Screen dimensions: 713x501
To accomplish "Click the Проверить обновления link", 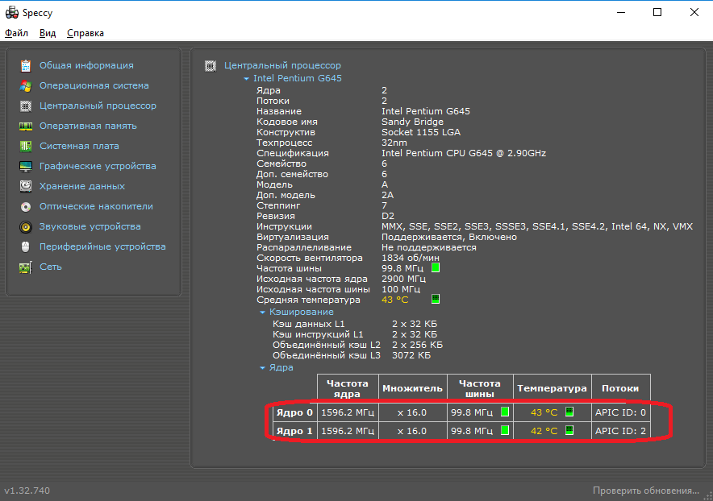I will pyautogui.click(x=645, y=491).
